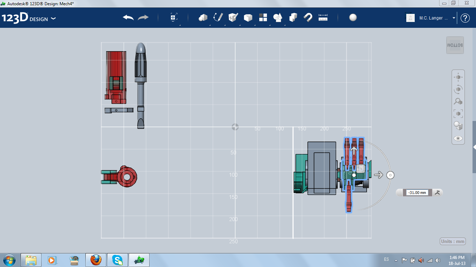Click the -31.00 mm value field
Image resolution: width=476 pixels, height=267 pixels.
(x=417, y=193)
